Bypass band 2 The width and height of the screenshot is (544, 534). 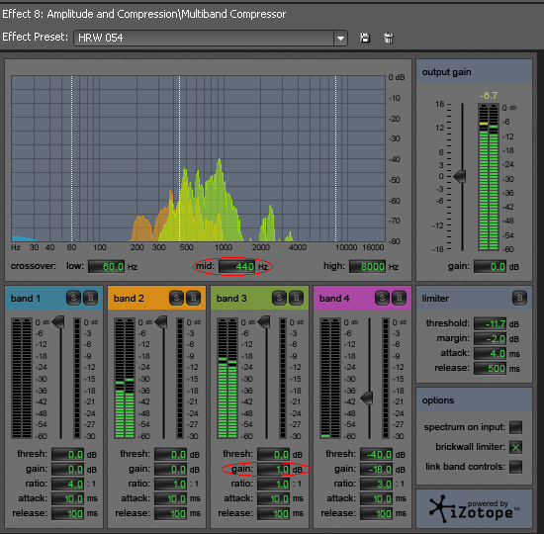tap(193, 298)
